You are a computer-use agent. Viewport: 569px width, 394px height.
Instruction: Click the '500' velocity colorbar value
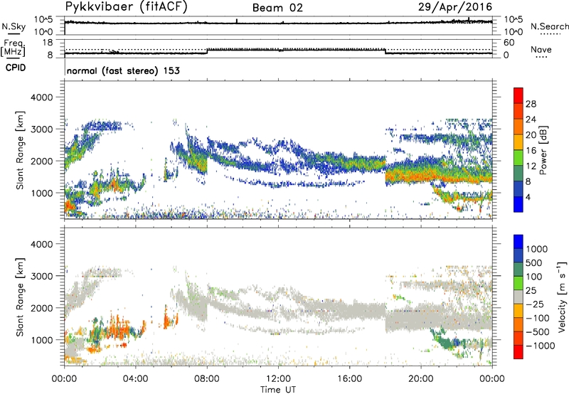534,263
